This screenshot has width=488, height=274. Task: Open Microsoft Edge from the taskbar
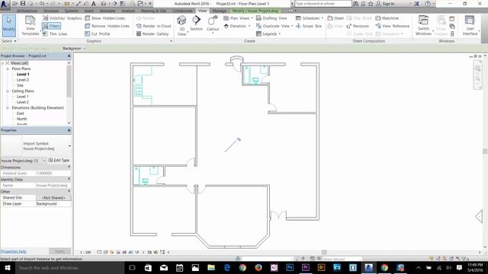[x=227, y=268]
